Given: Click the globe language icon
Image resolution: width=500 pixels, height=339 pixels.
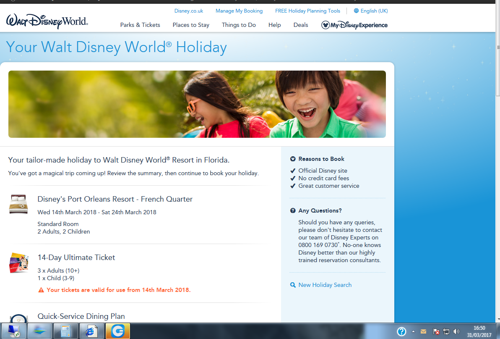Looking at the screenshot, I should pos(356,11).
